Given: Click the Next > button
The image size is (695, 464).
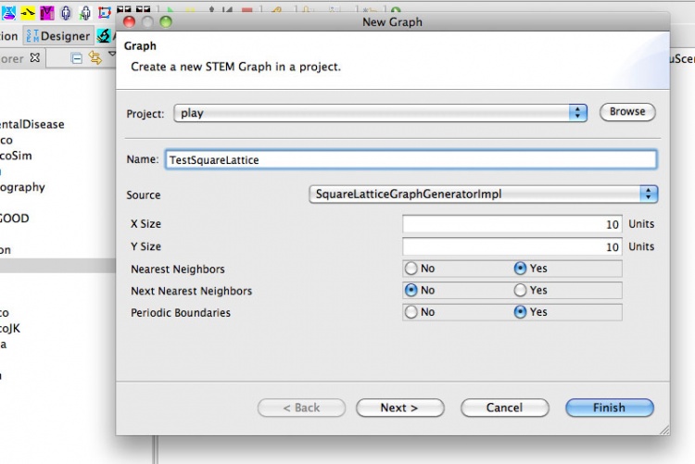Looking at the screenshot, I should pos(399,408).
